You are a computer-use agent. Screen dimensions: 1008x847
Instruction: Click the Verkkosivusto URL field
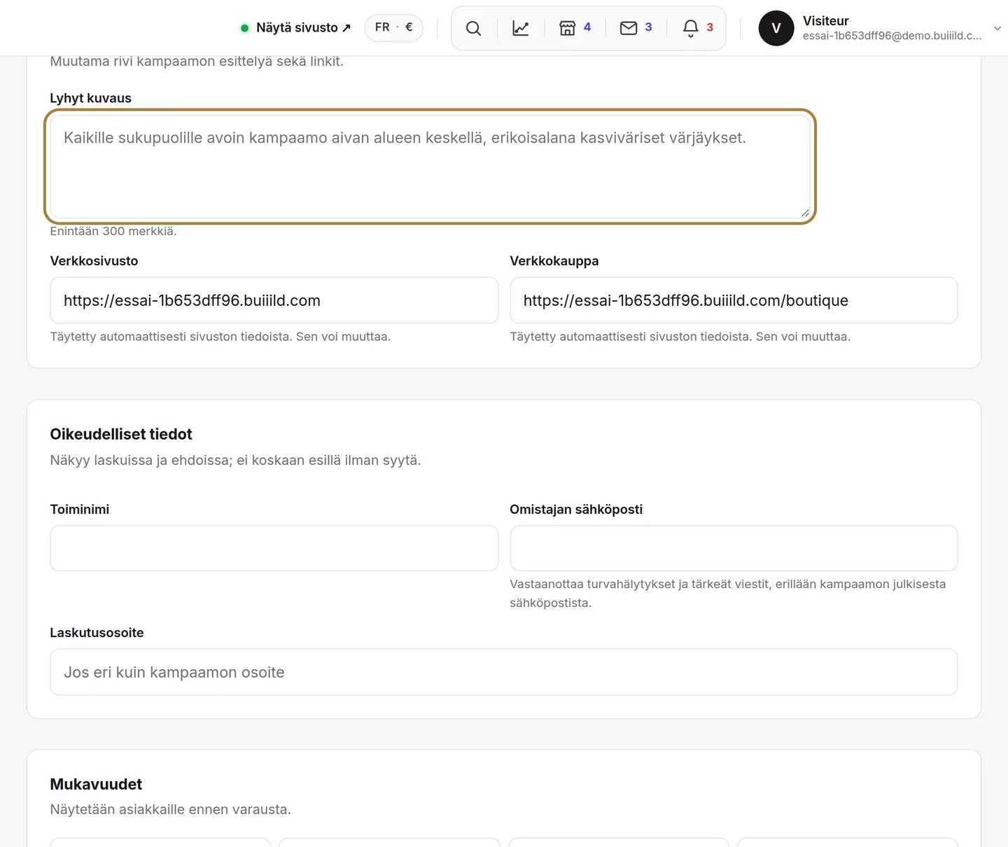pyautogui.click(x=274, y=300)
